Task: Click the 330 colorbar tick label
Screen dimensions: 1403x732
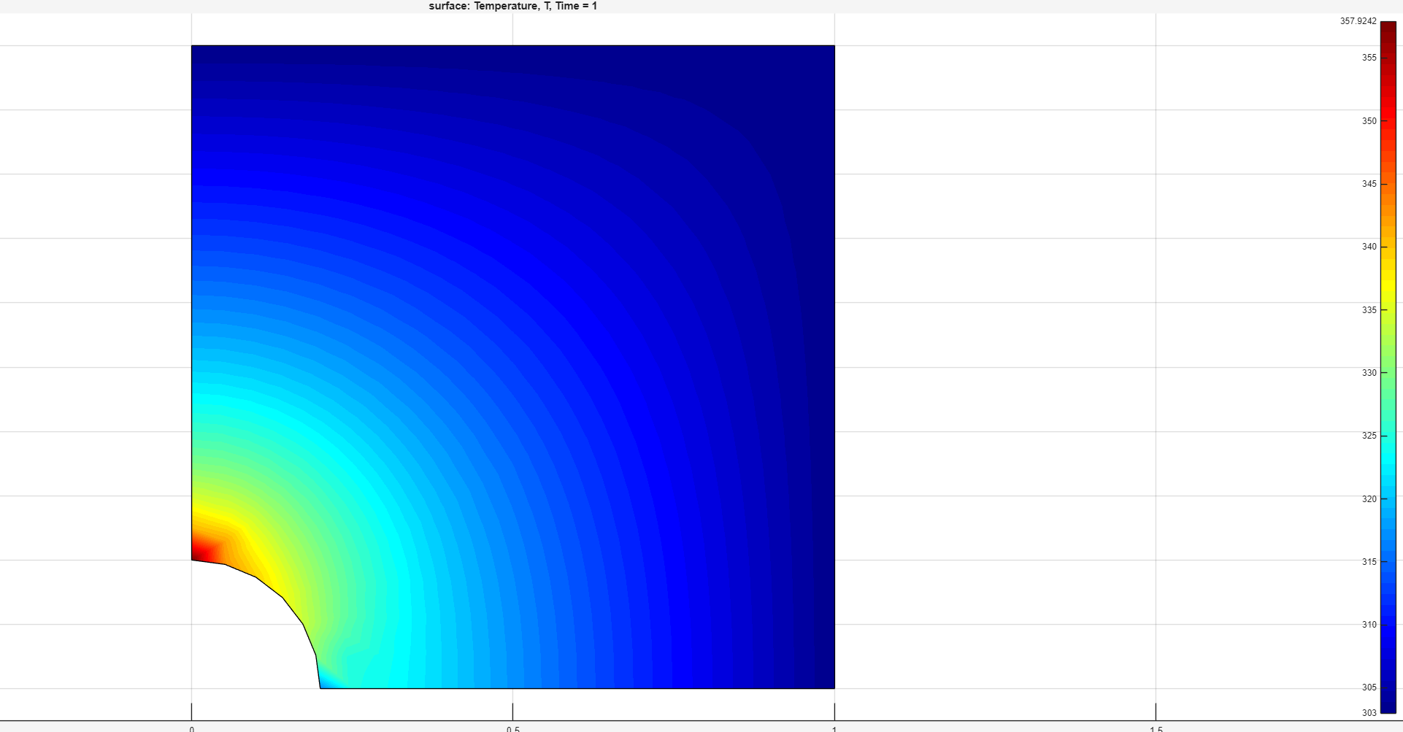Action: (x=1369, y=373)
